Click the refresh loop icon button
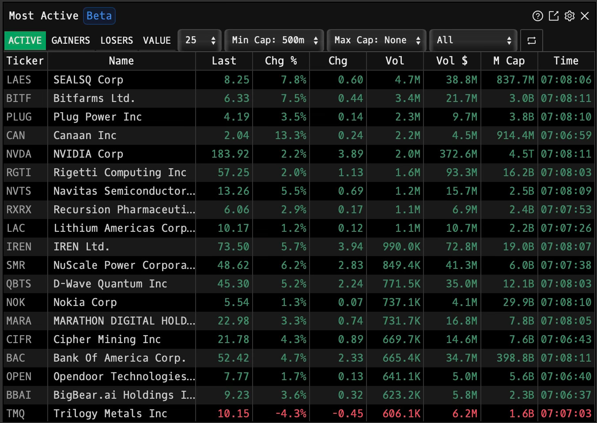597x423 pixels. point(532,41)
